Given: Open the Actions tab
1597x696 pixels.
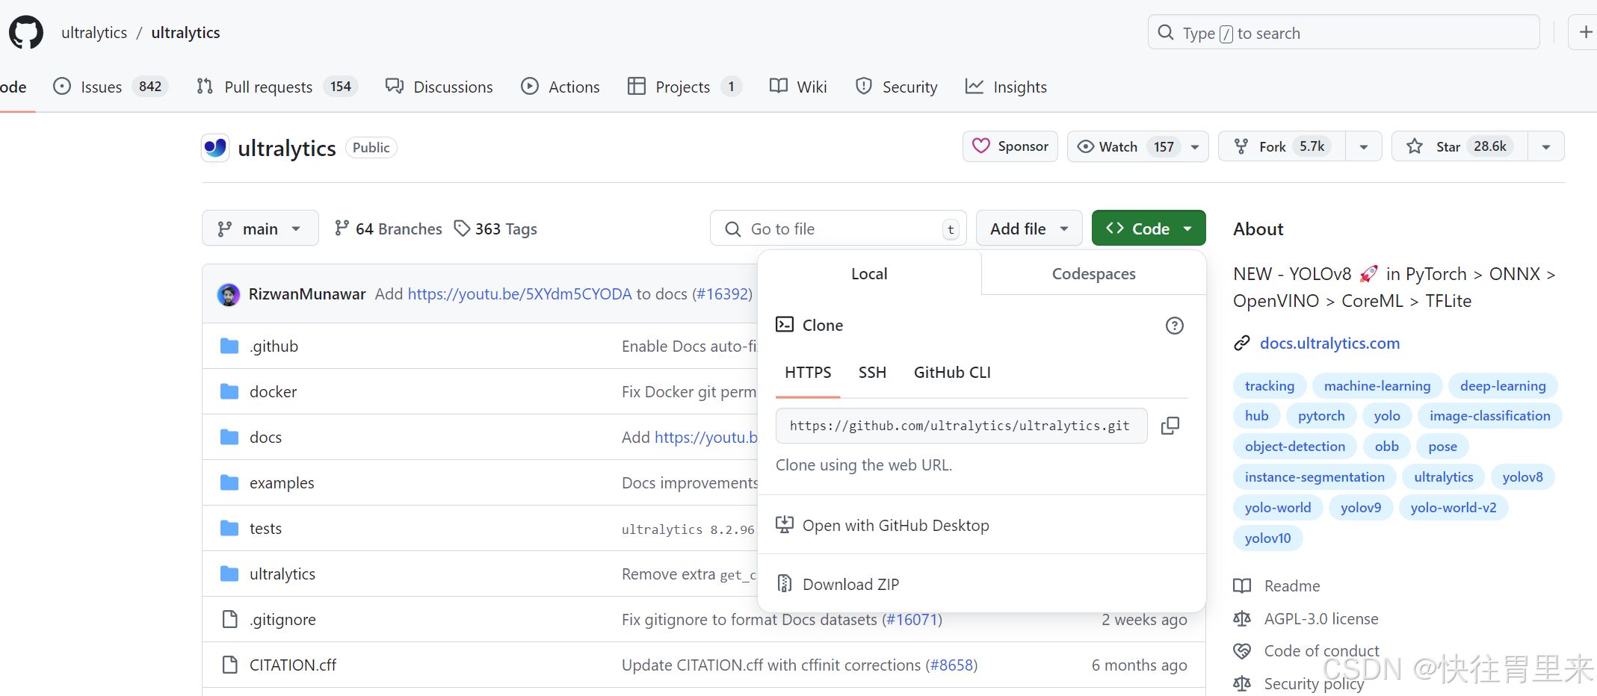Looking at the screenshot, I should (x=560, y=87).
